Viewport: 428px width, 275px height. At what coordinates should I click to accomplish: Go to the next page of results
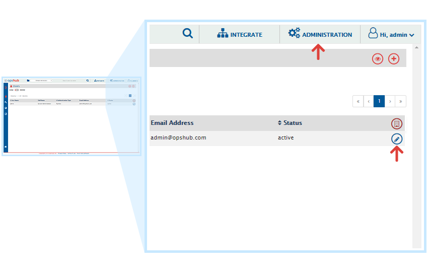point(390,101)
